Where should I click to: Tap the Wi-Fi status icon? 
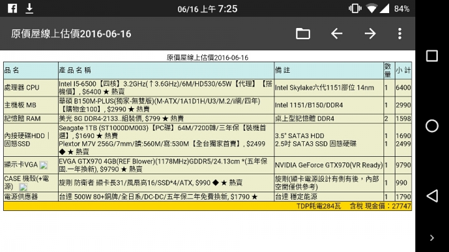point(372,9)
